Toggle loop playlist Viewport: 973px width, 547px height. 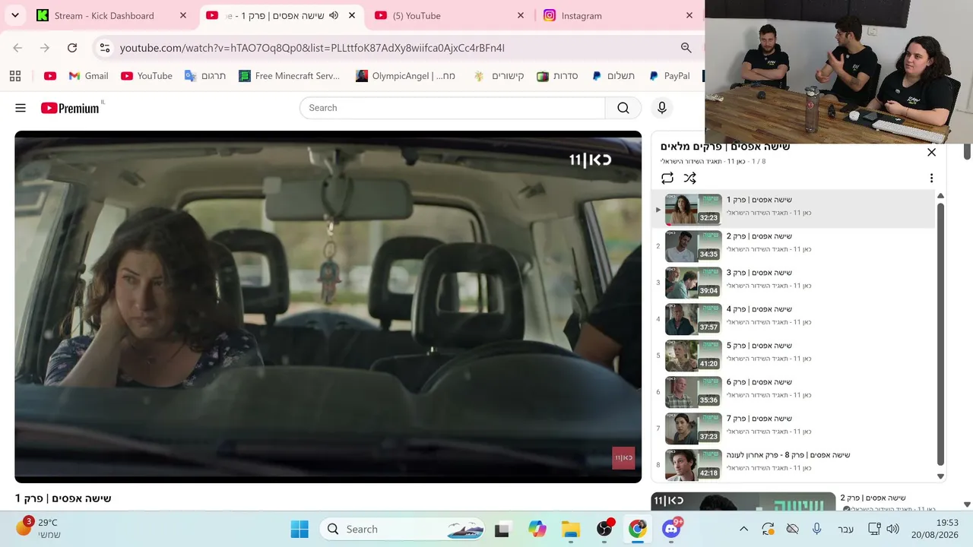pos(667,178)
